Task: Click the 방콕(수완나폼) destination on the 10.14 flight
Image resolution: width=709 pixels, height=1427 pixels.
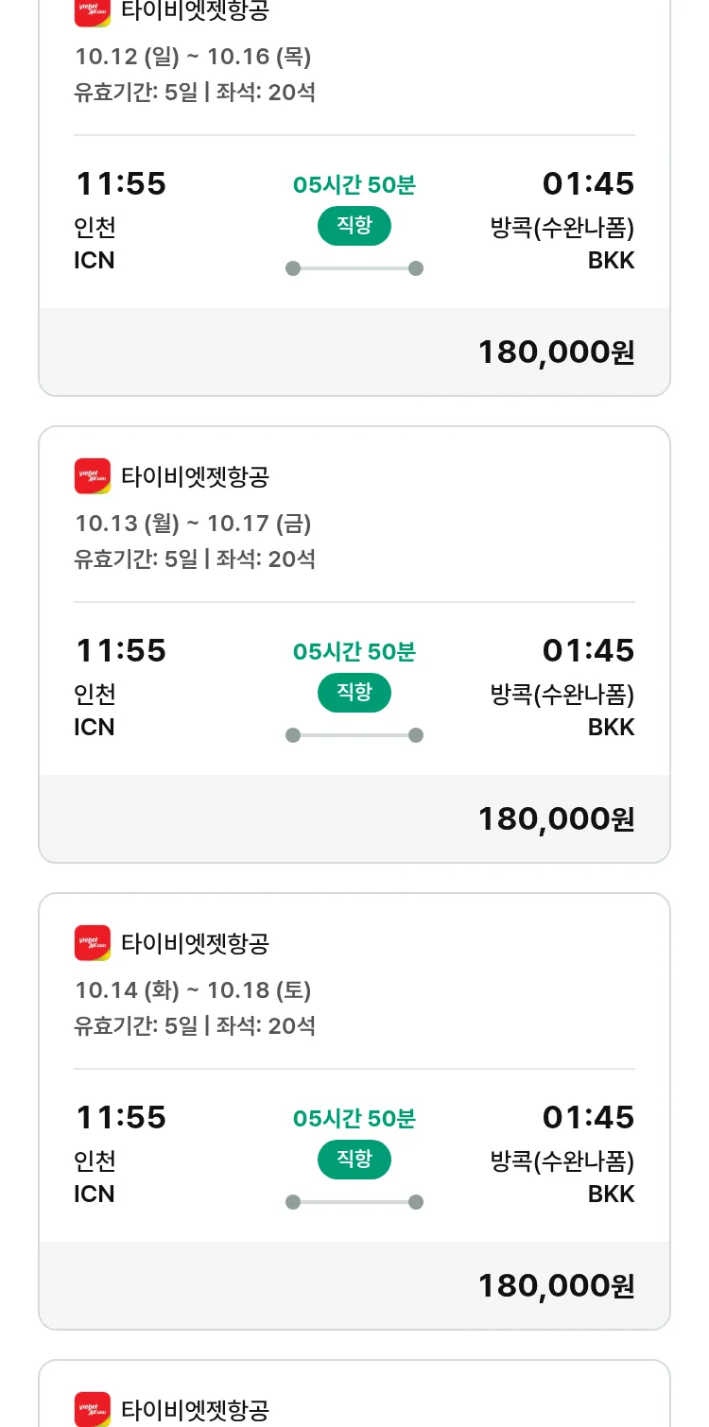Action: pyautogui.click(x=562, y=1161)
